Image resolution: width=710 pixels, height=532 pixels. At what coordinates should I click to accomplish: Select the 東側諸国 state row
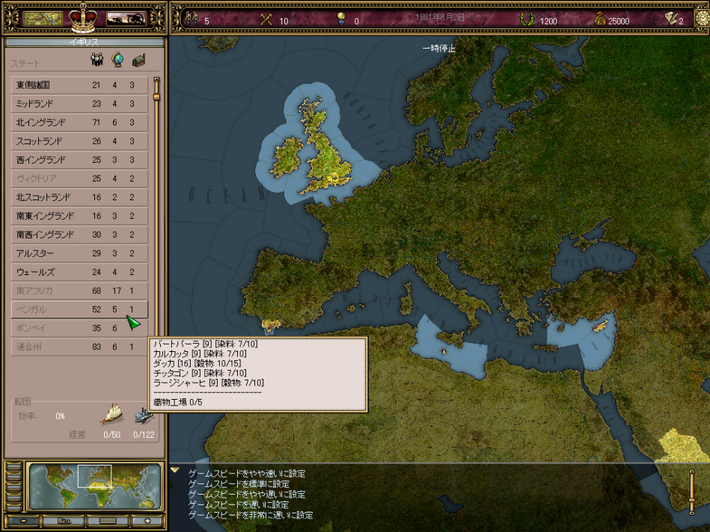coord(79,85)
